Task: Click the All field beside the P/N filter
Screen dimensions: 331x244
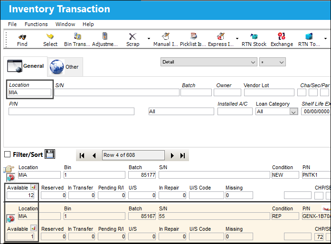Action: 181,111
